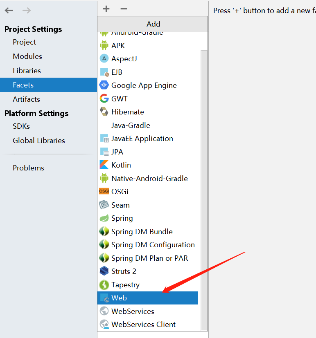Click the Google App Engine icon
This screenshot has height=338, width=316.
[104, 85]
